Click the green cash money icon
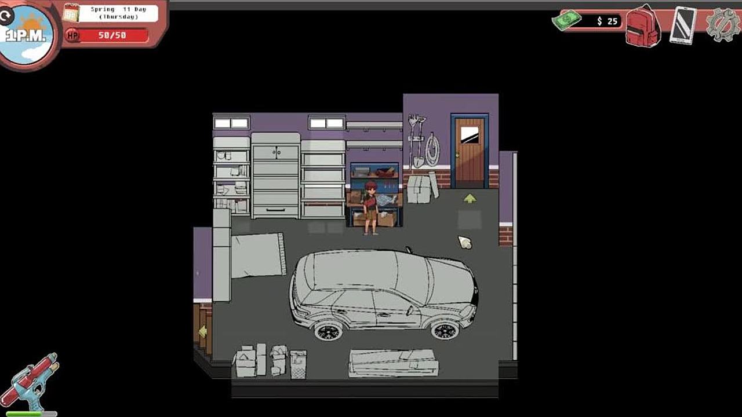Viewport: 742px width, 417px height. tap(566, 21)
